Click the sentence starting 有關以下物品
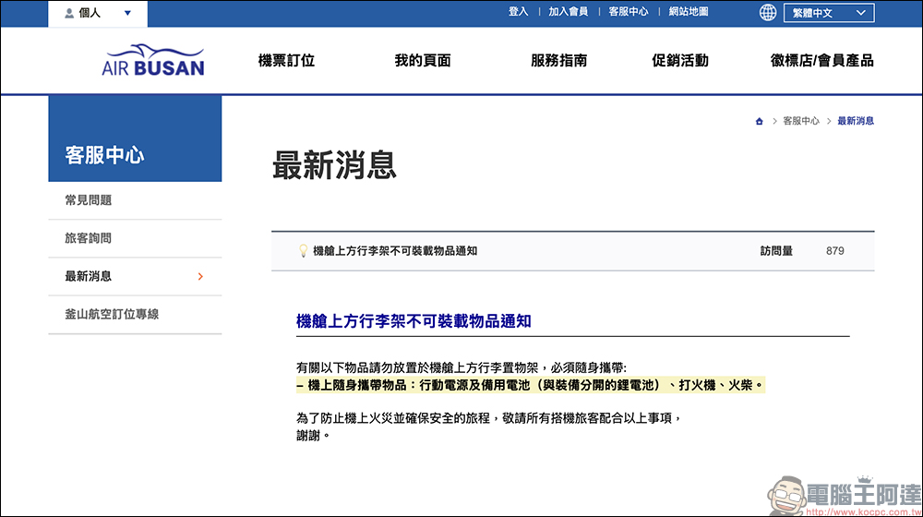 tap(461, 368)
